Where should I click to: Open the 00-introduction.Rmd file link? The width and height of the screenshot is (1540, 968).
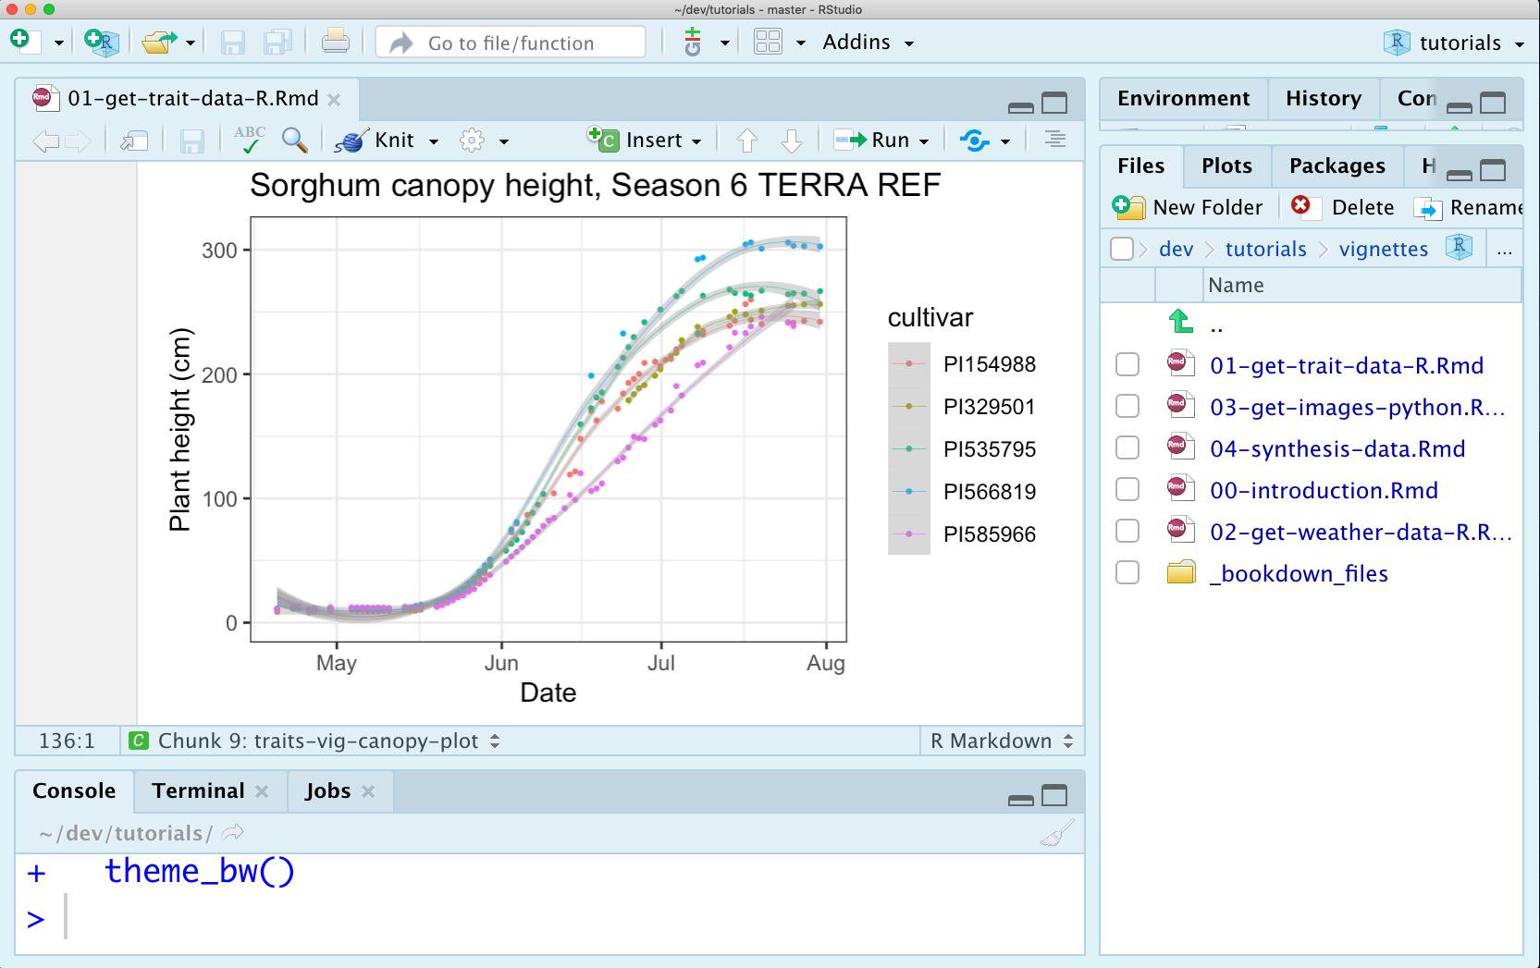[1324, 490]
